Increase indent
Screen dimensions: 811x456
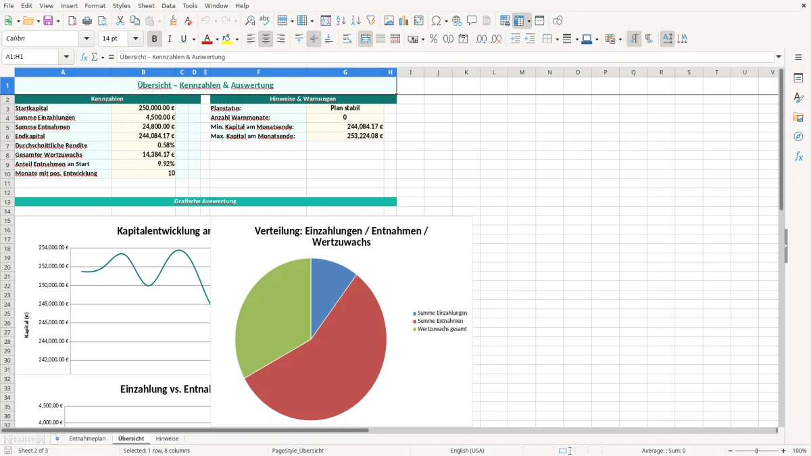[515, 39]
